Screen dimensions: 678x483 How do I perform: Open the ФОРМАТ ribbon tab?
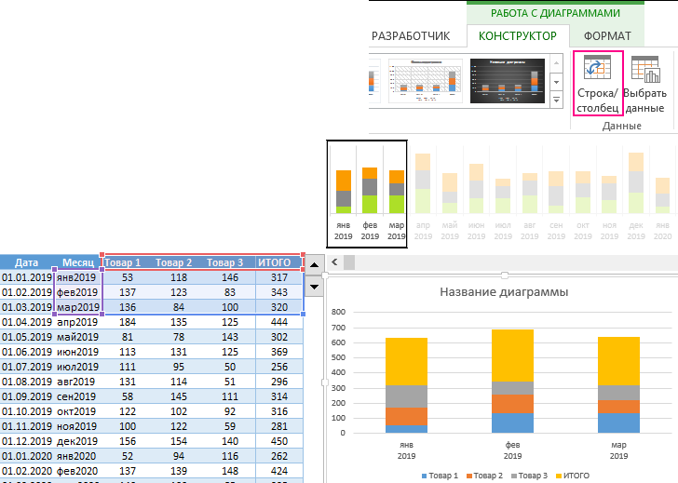pyautogui.click(x=607, y=36)
